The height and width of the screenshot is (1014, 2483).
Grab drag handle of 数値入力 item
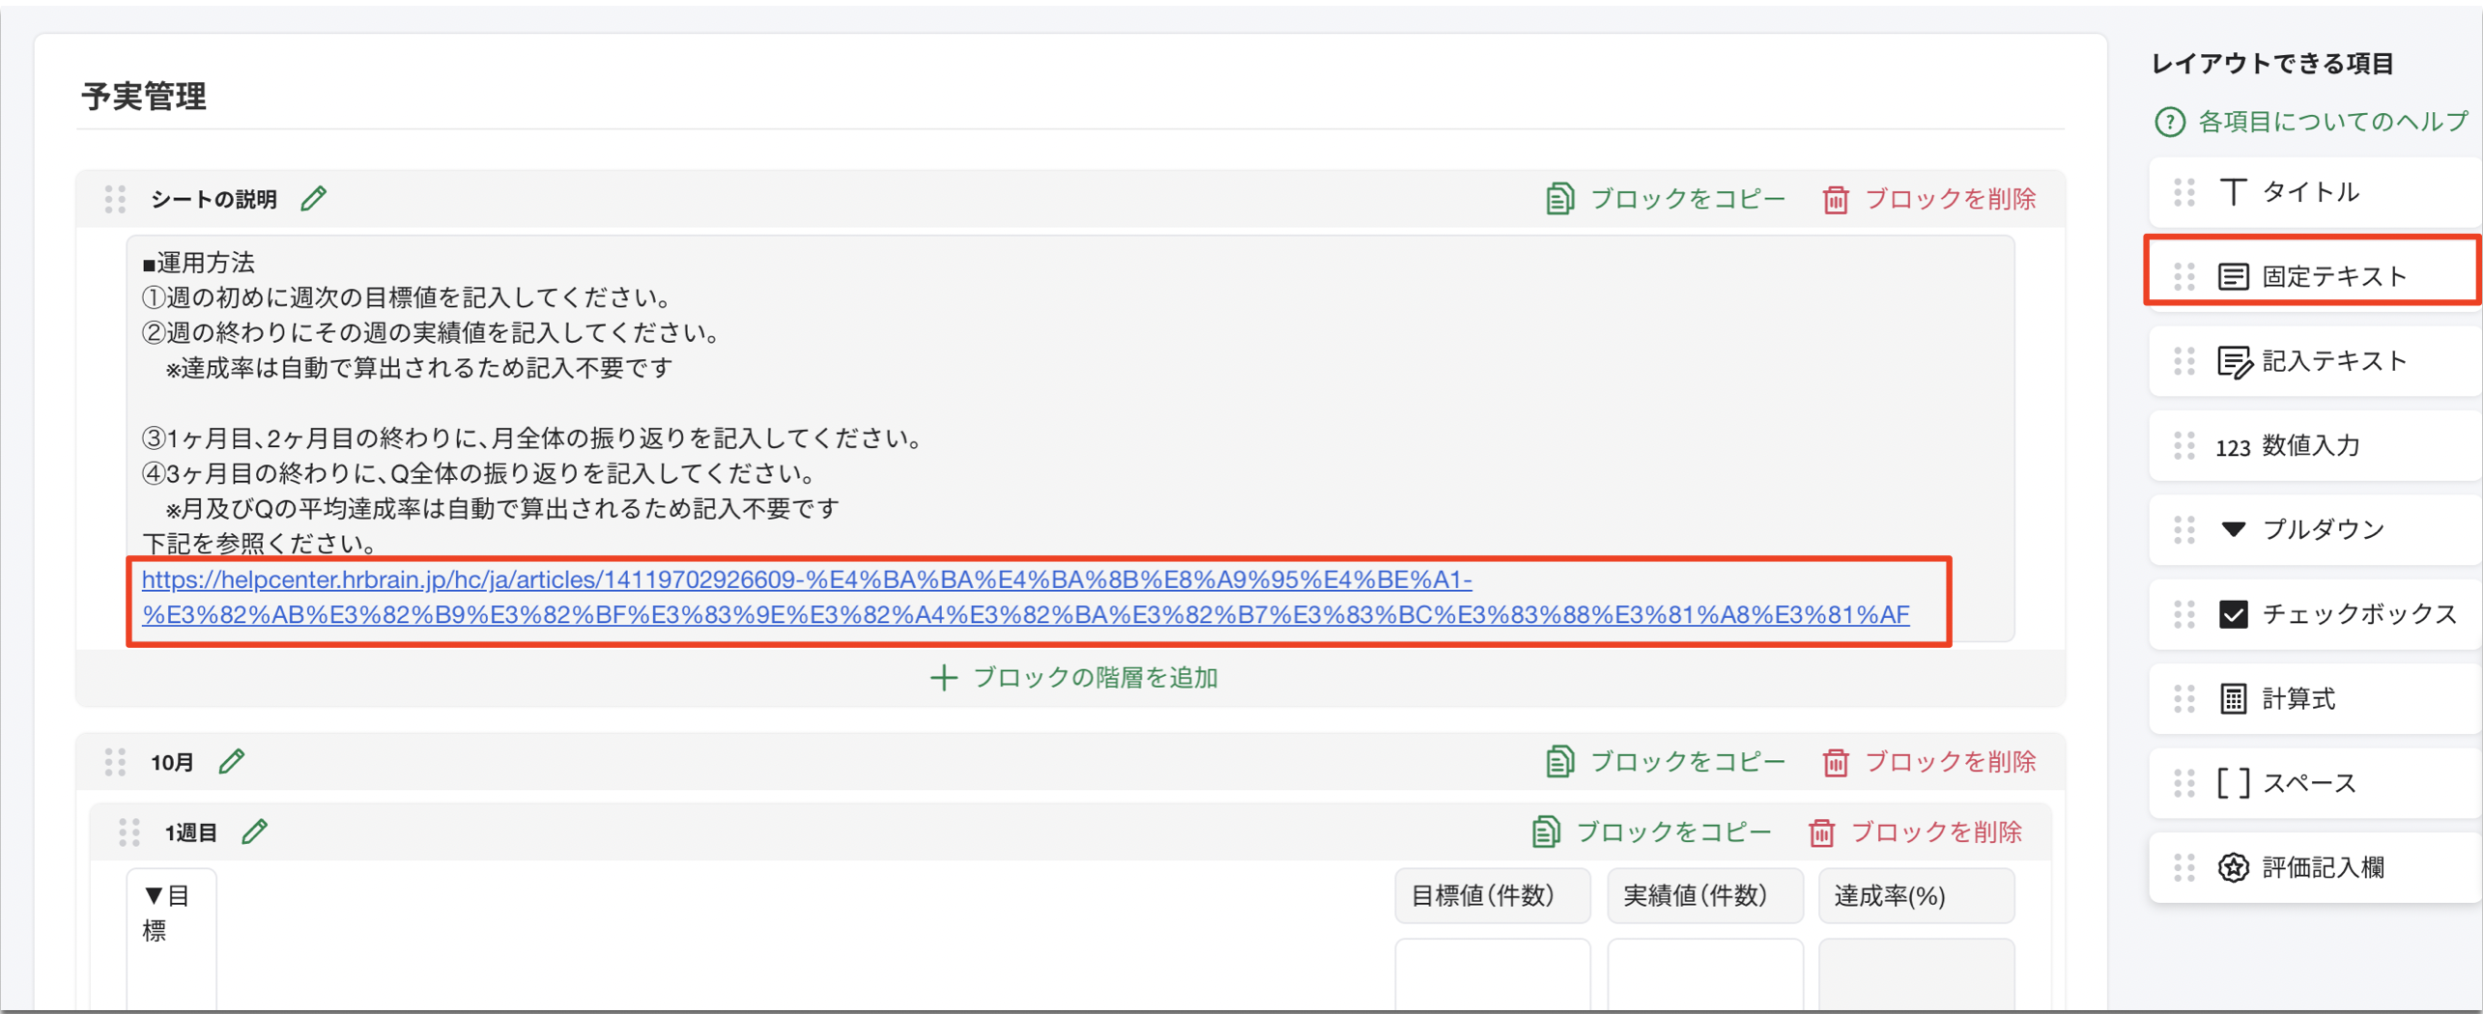pyautogui.click(x=2183, y=446)
